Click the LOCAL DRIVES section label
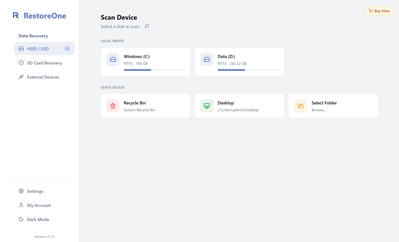 pyautogui.click(x=112, y=41)
